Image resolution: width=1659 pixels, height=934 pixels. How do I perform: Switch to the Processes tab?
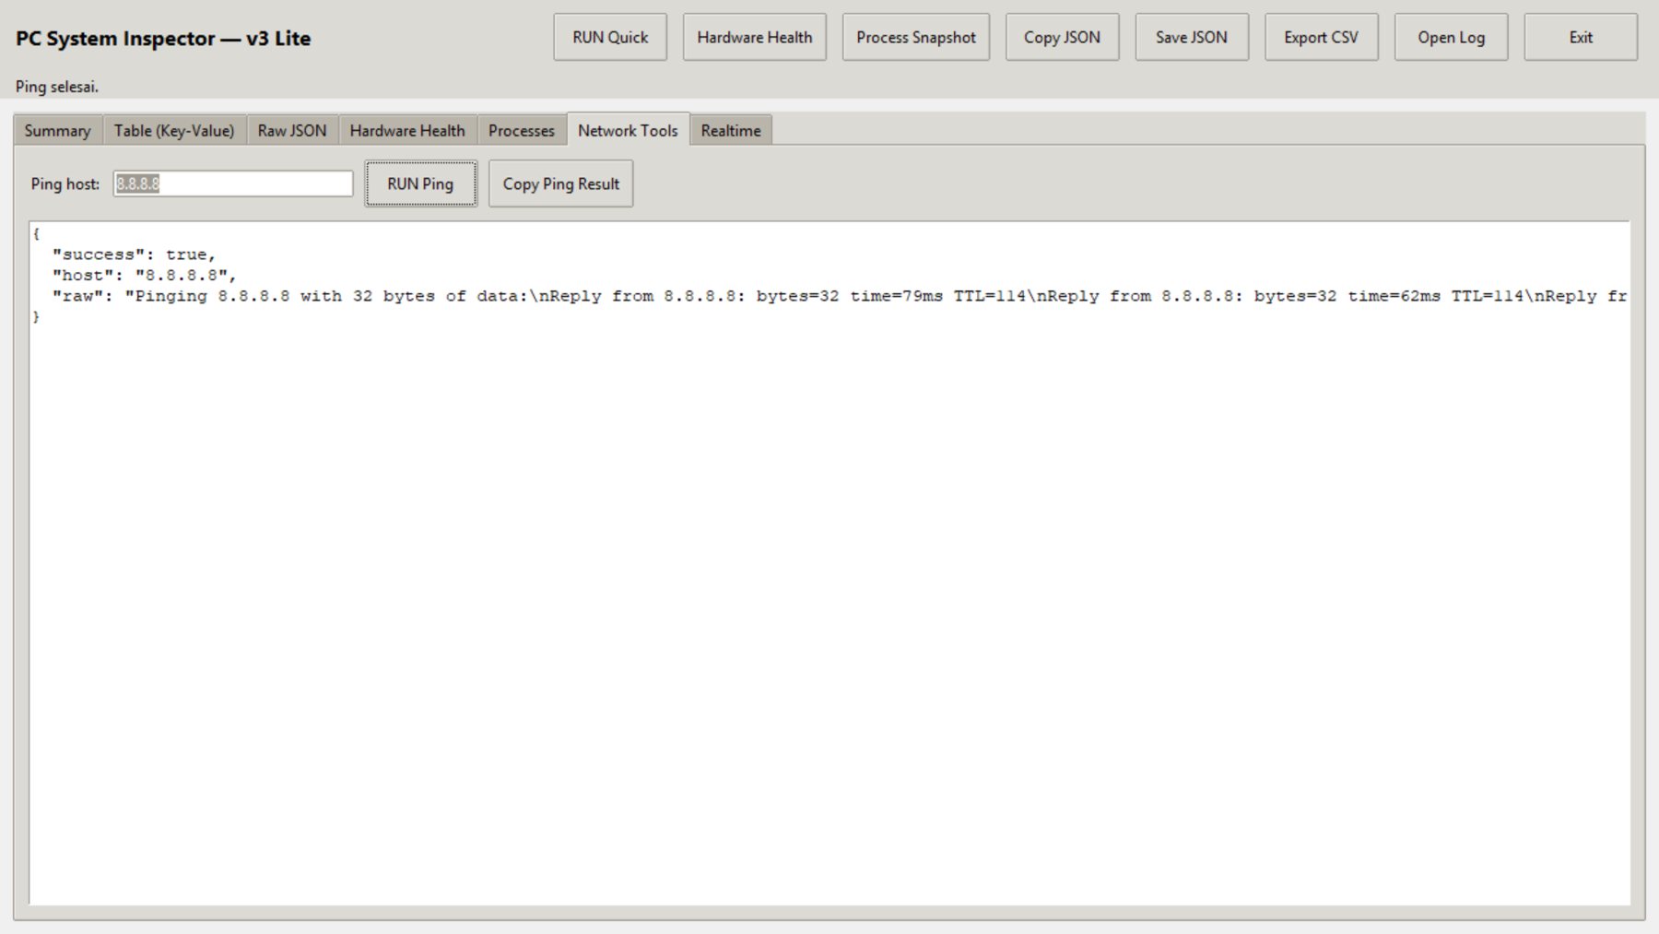pos(522,131)
